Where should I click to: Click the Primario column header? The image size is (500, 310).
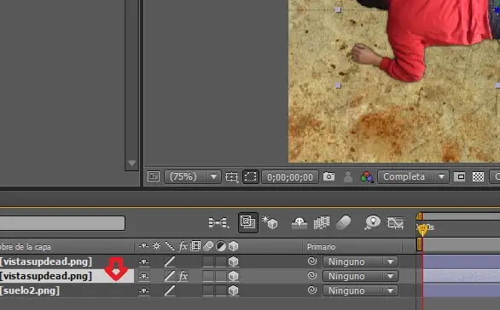pyautogui.click(x=321, y=247)
